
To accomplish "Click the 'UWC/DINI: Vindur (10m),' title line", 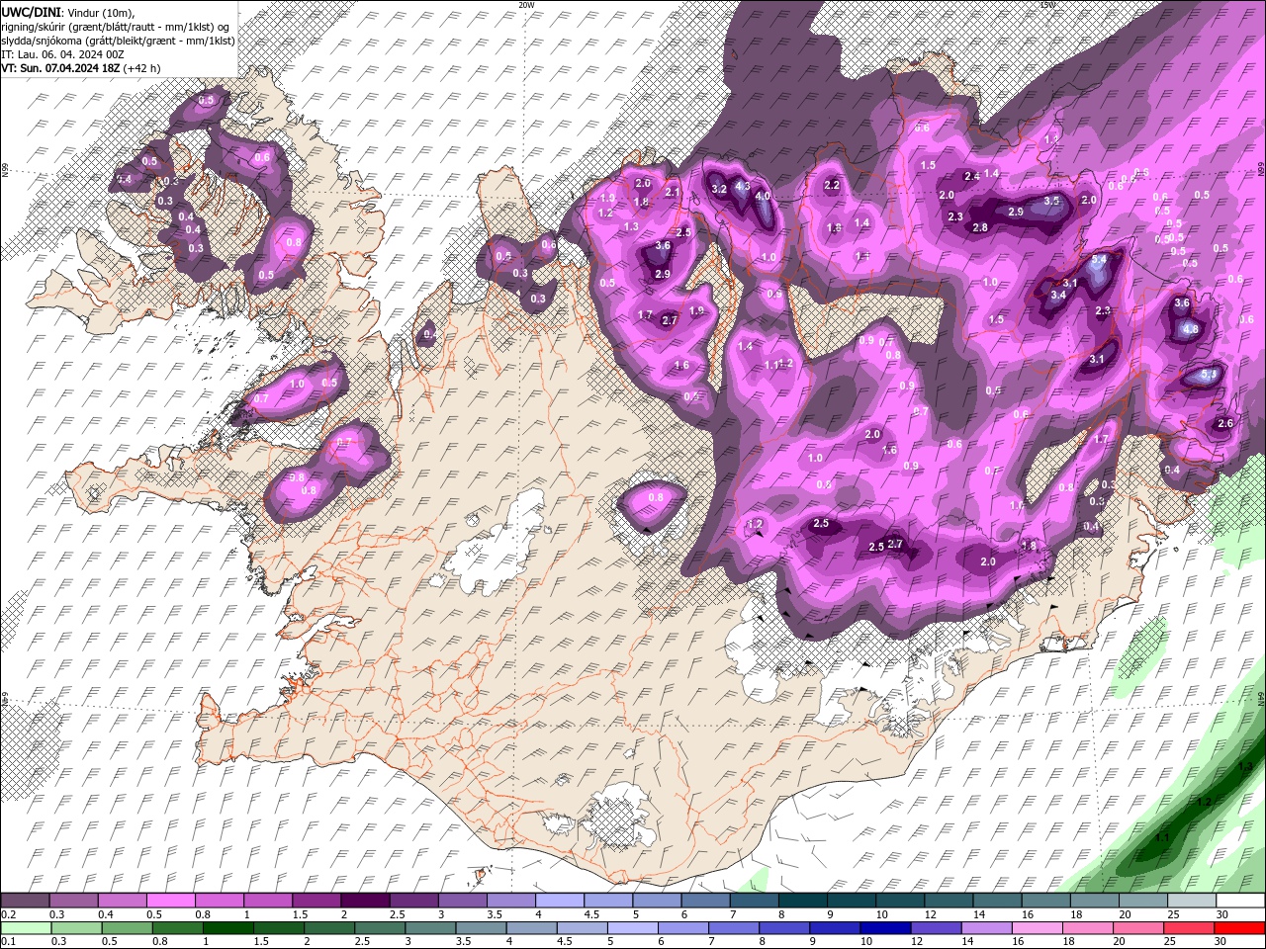I will (x=68, y=11).
